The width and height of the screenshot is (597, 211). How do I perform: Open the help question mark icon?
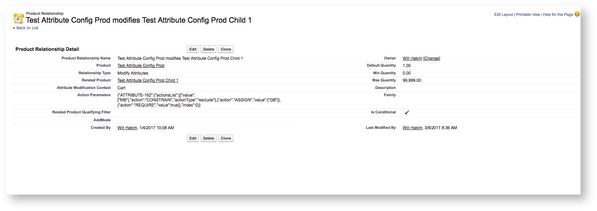[x=577, y=14]
